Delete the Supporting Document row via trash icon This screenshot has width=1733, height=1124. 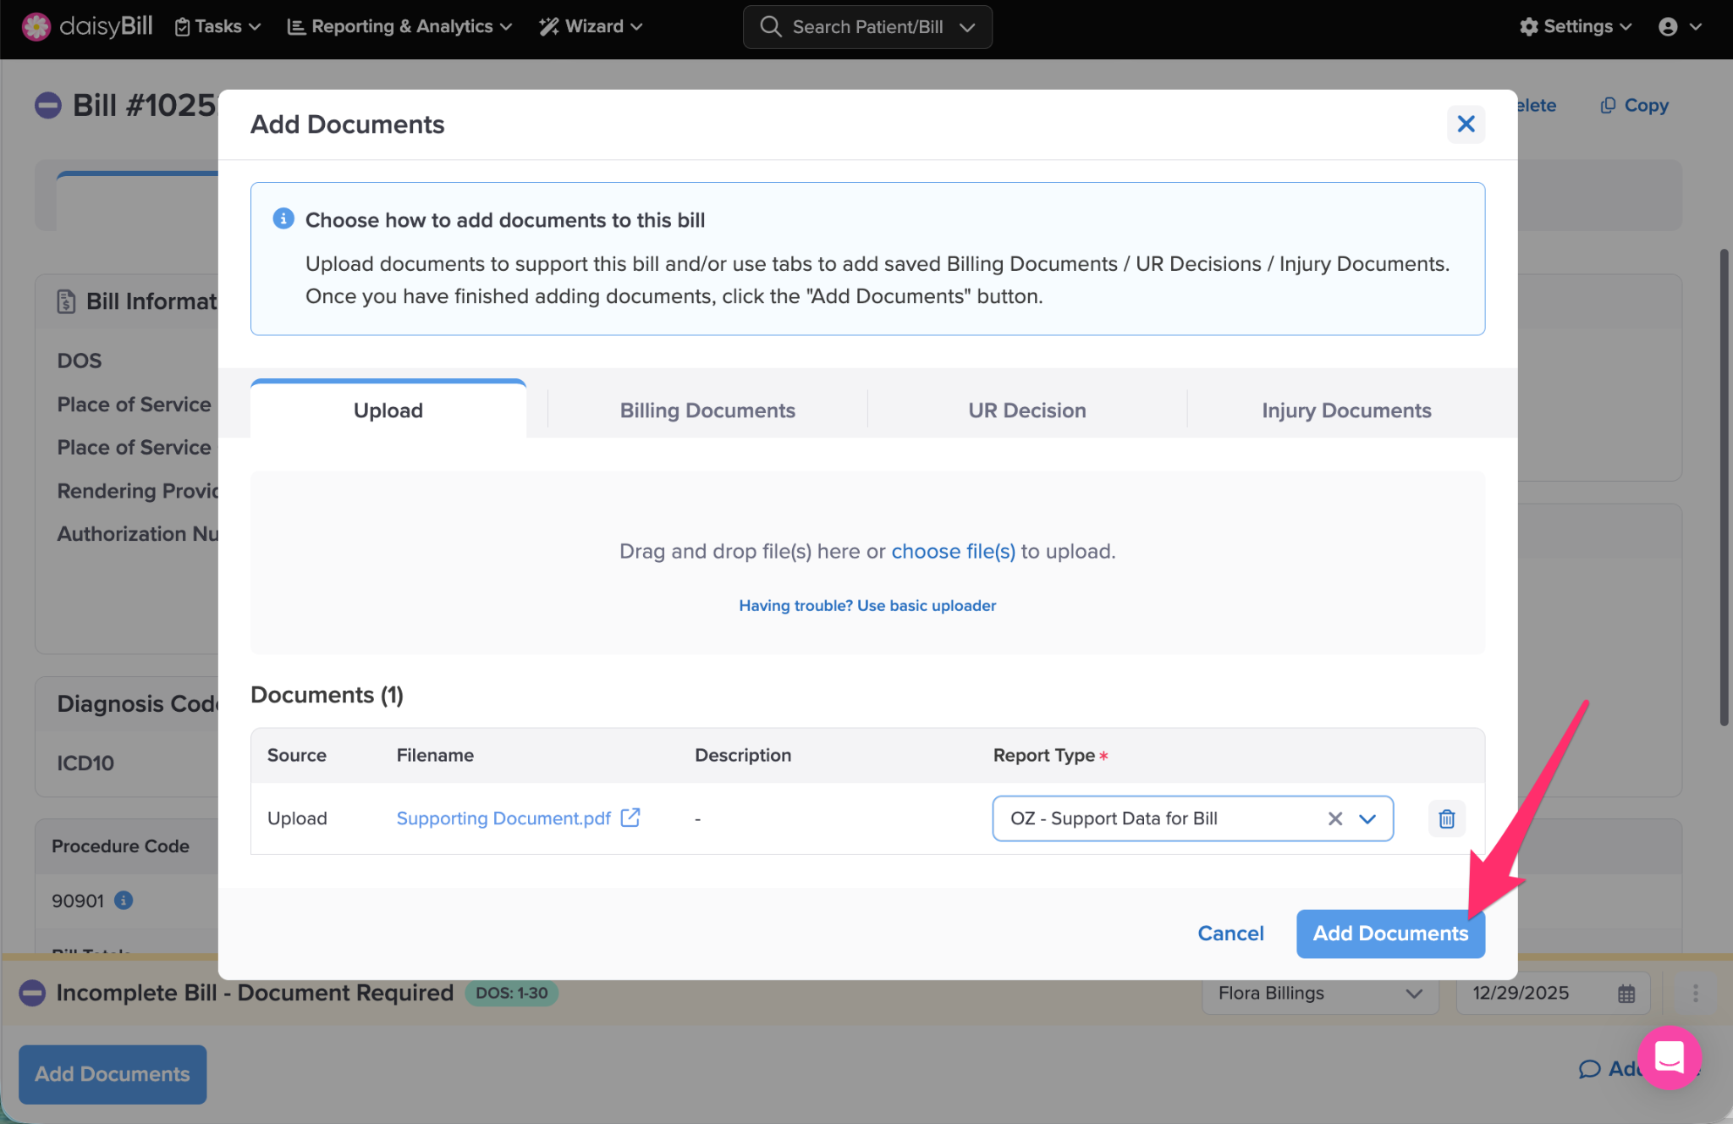[1446, 818]
